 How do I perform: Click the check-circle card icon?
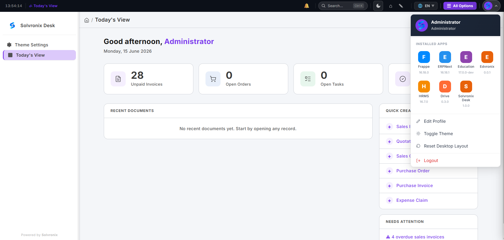[403, 79]
